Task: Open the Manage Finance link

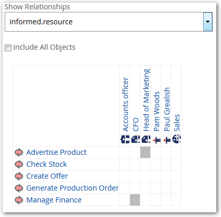Action: pos(54,200)
